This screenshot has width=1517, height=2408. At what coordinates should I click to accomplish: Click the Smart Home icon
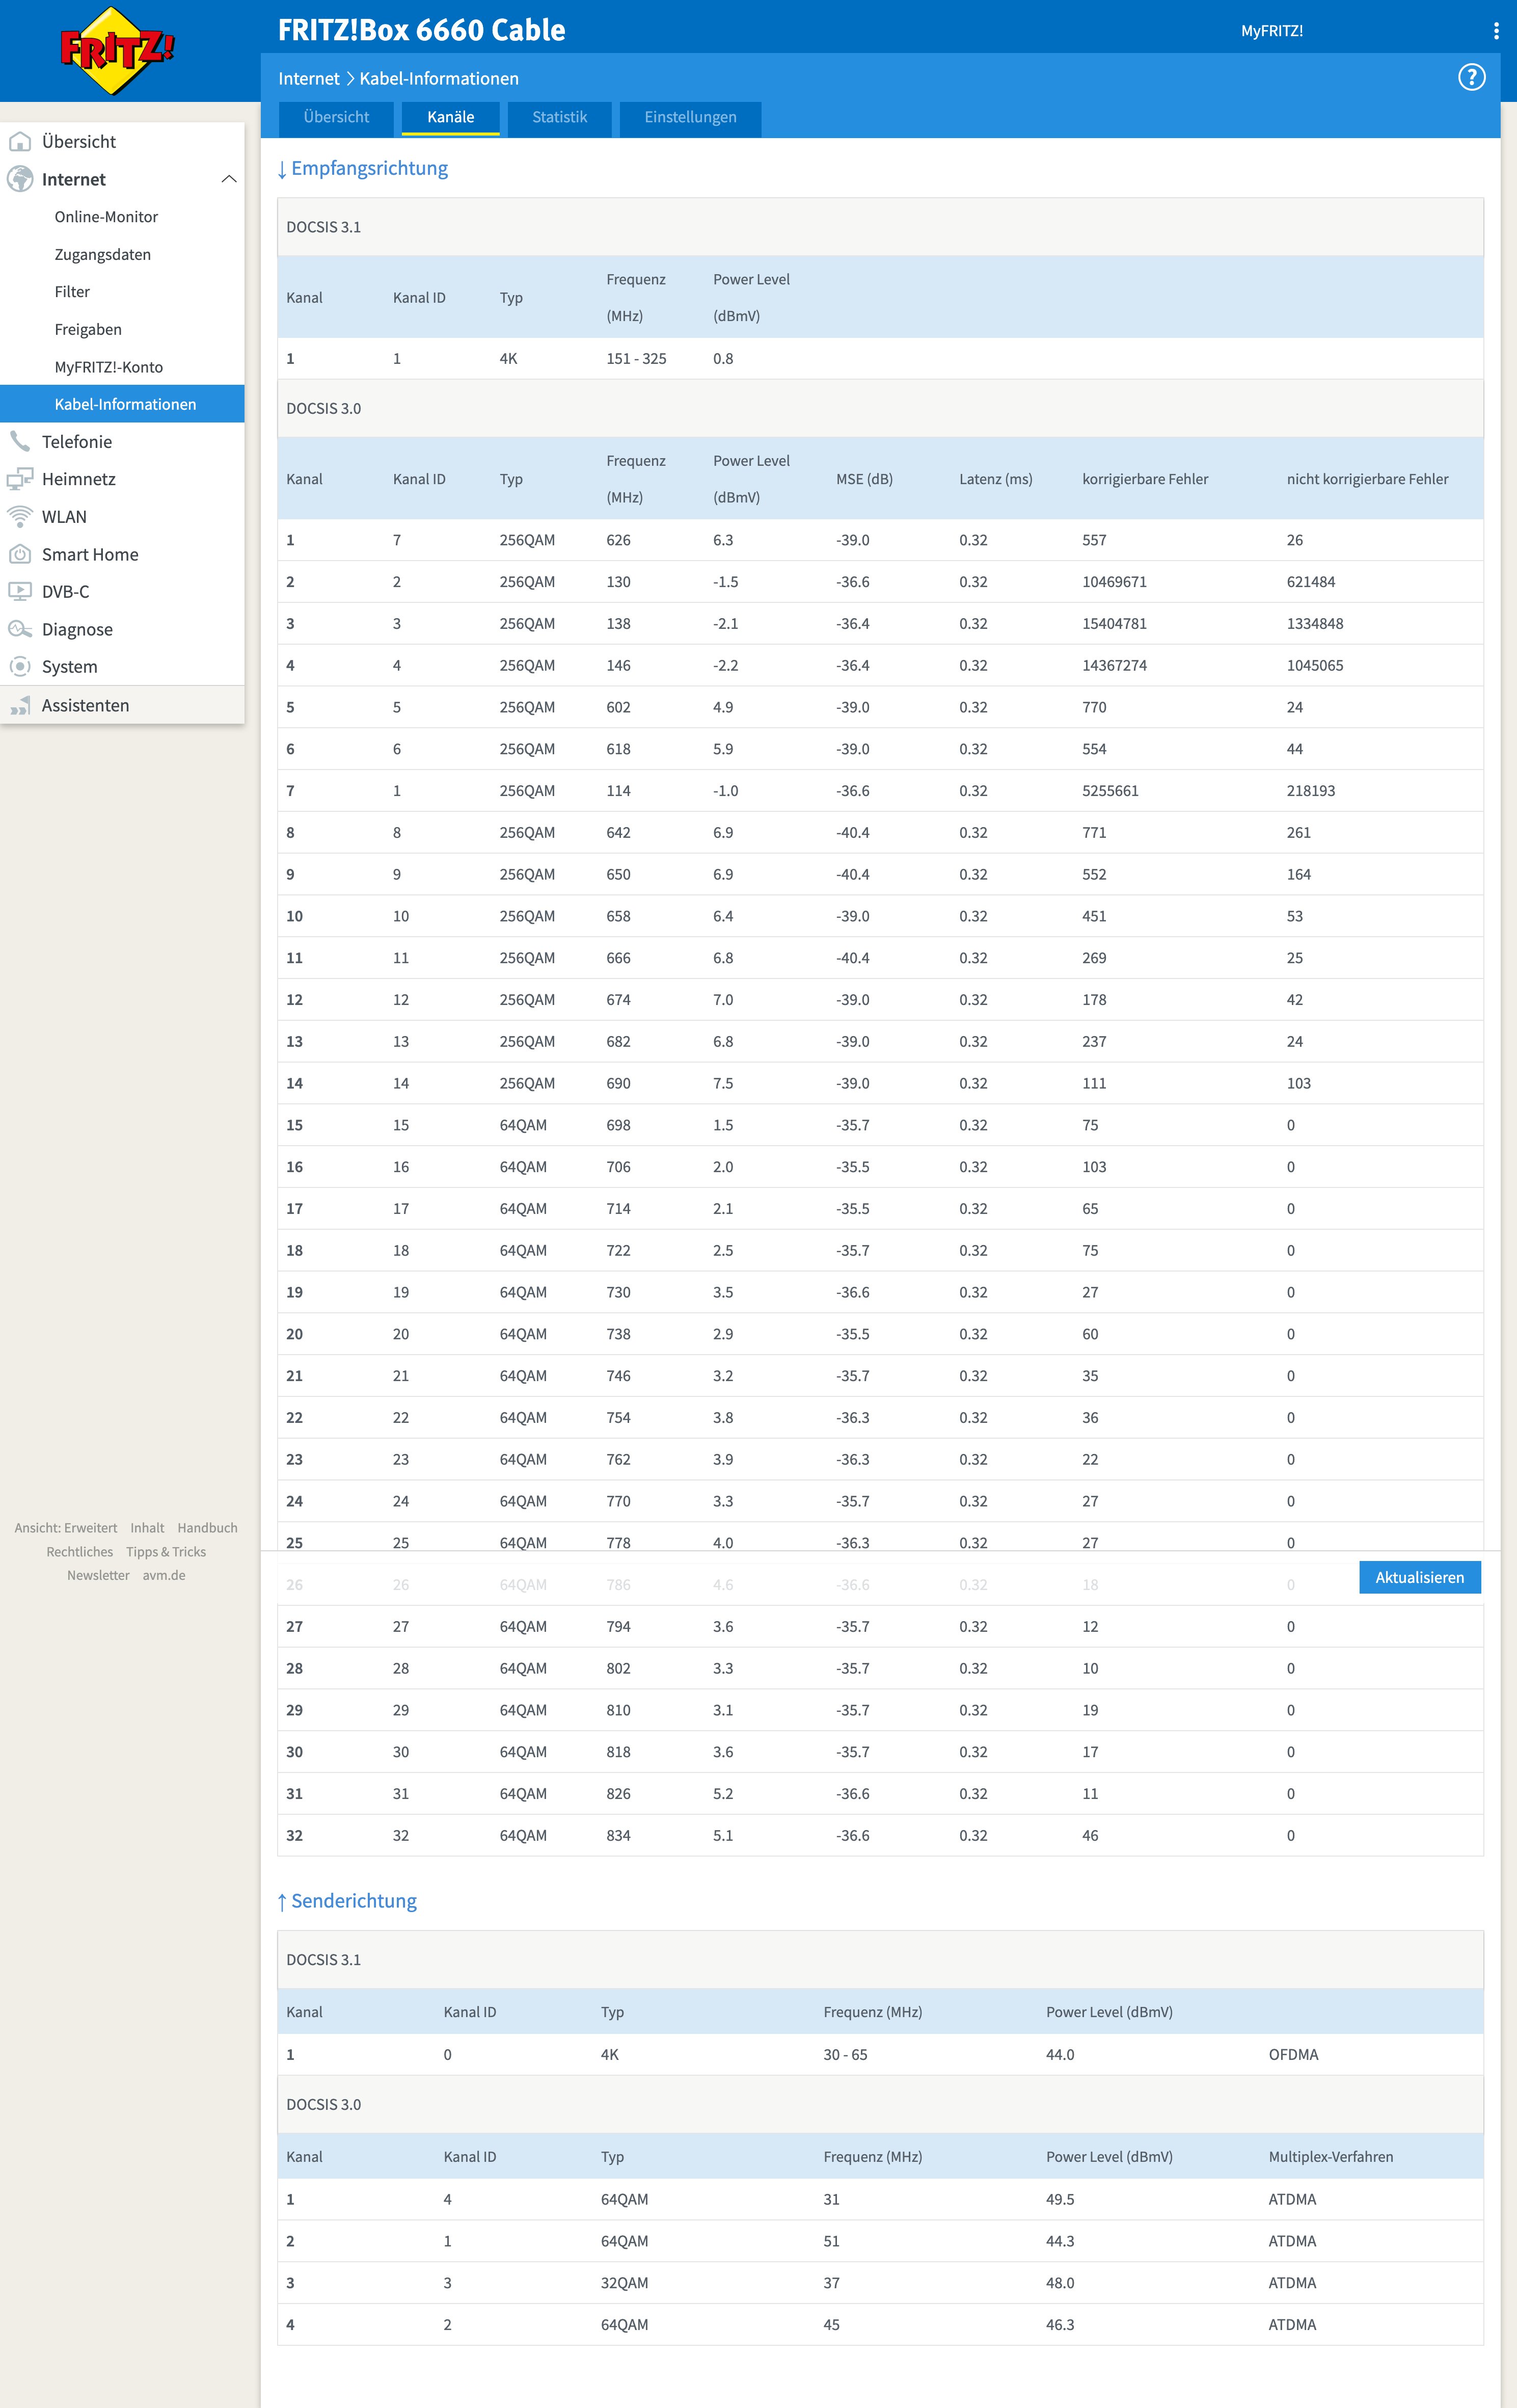20,554
